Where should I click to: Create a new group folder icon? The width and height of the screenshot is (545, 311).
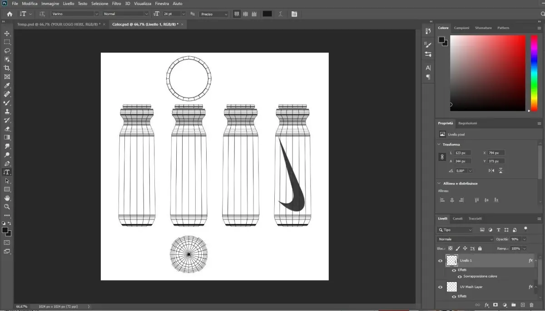click(514, 305)
